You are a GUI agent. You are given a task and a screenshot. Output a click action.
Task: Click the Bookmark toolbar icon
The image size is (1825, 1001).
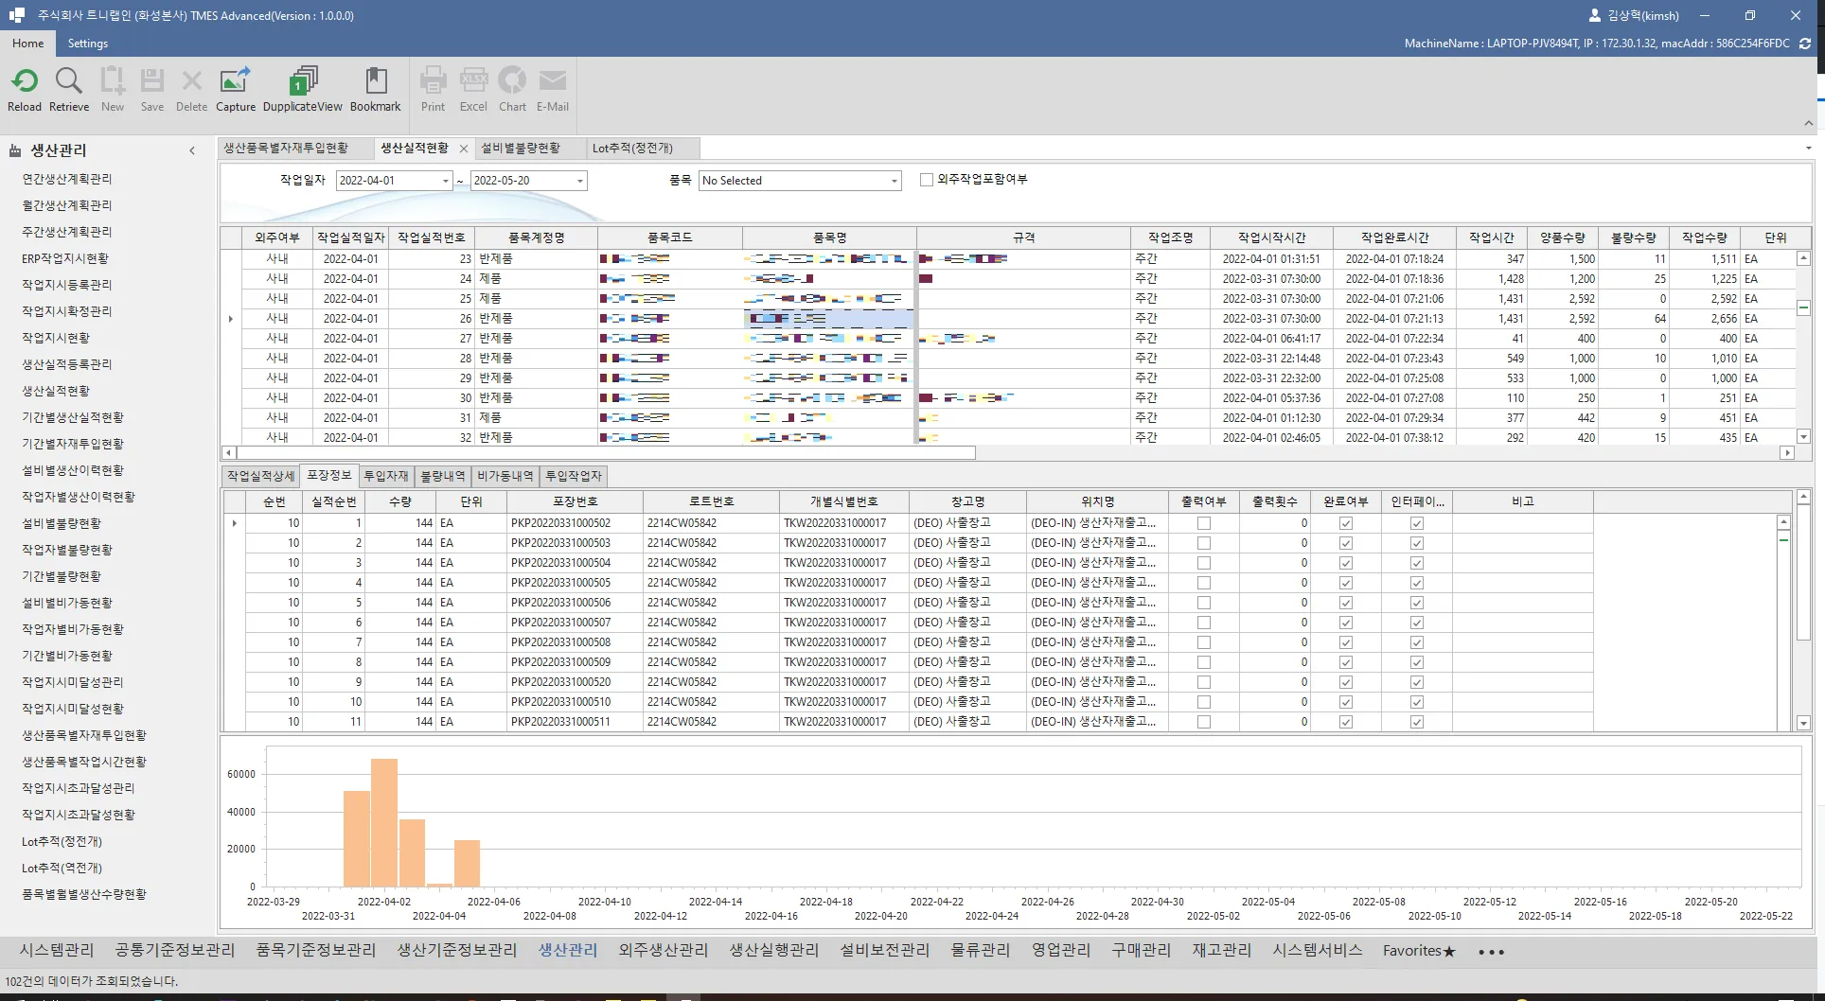(x=375, y=81)
